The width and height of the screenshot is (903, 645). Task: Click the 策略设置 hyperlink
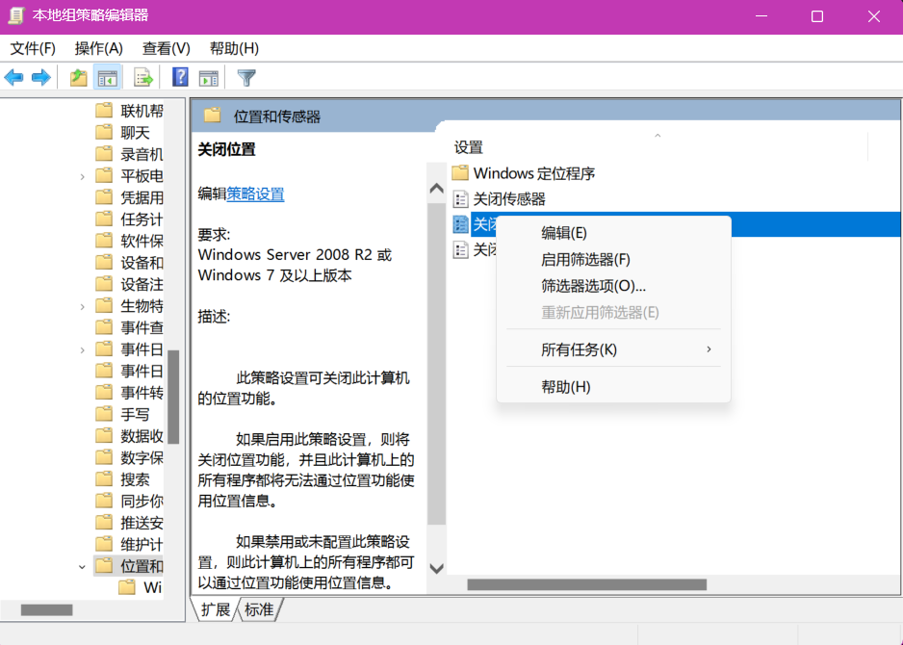pyautogui.click(x=255, y=193)
